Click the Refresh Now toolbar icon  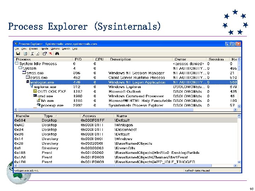point(25,53)
